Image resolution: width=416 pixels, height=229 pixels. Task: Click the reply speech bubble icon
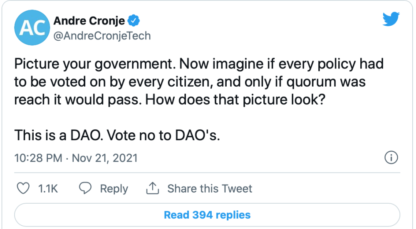click(x=85, y=188)
